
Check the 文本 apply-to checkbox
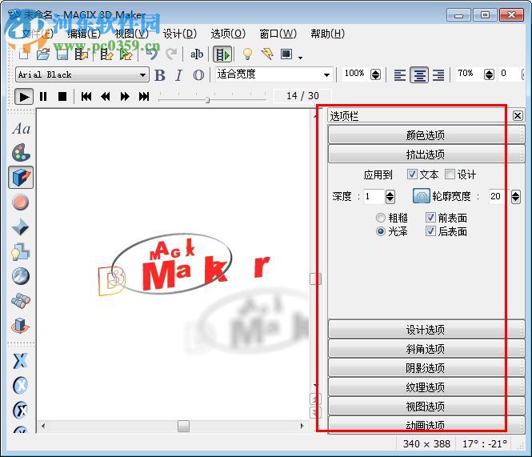tap(412, 174)
